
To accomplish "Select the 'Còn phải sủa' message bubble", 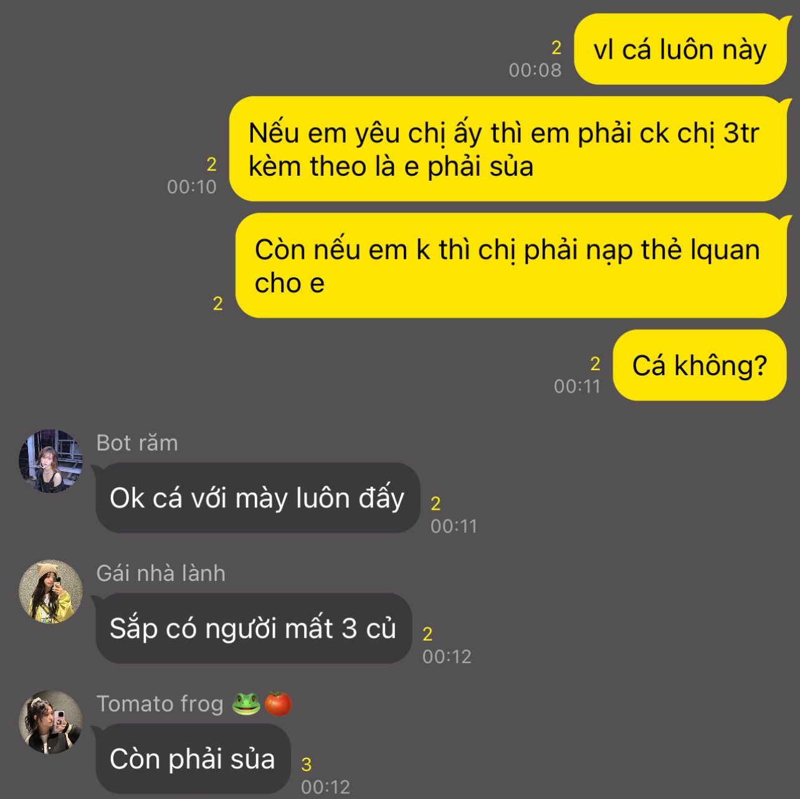I will point(193,758).
